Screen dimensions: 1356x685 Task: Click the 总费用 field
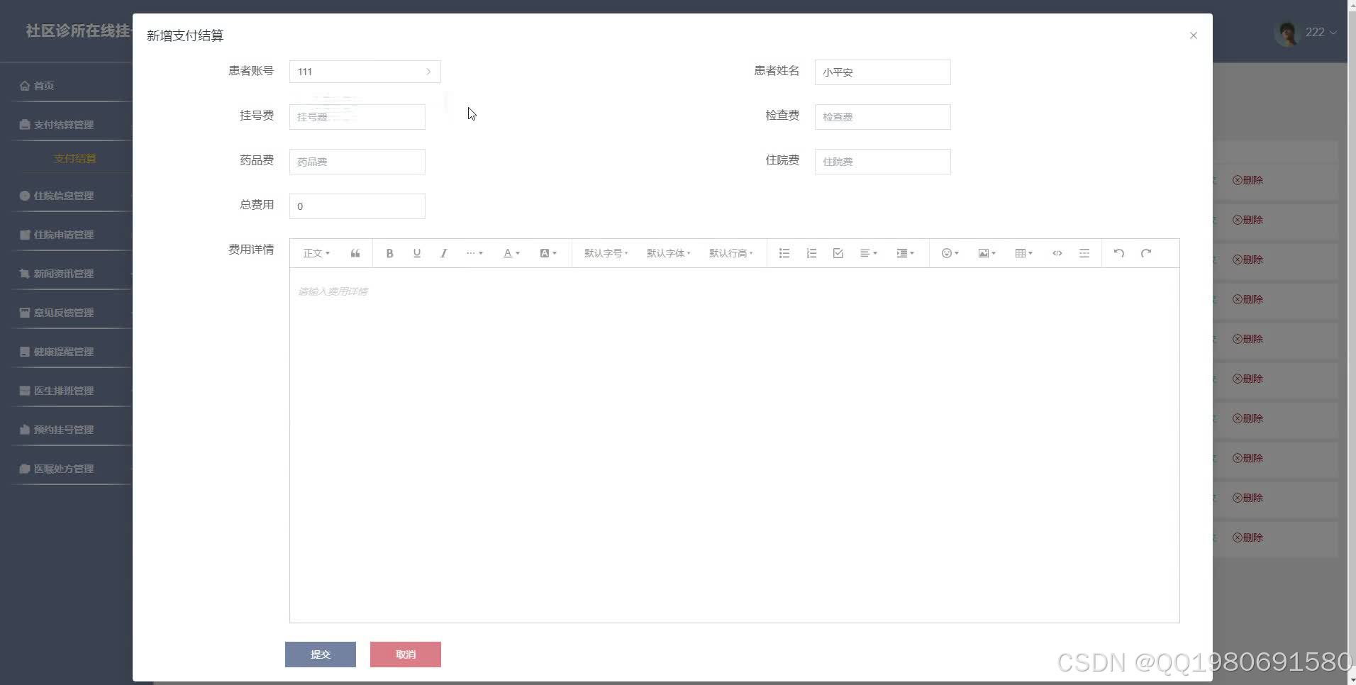pyautogui.click(x=357, y=206)
